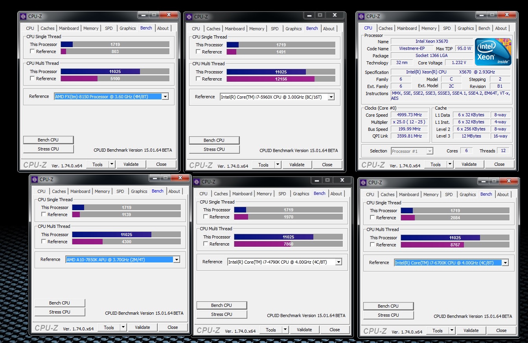
Task: Select the Graphics tab in the A10-7850K window
Action: pyautogui.click(x=139, y=191)
